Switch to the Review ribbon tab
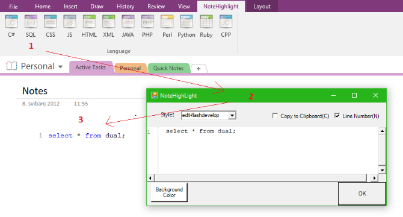Viewport: 403px width, 217px height. 156,7
